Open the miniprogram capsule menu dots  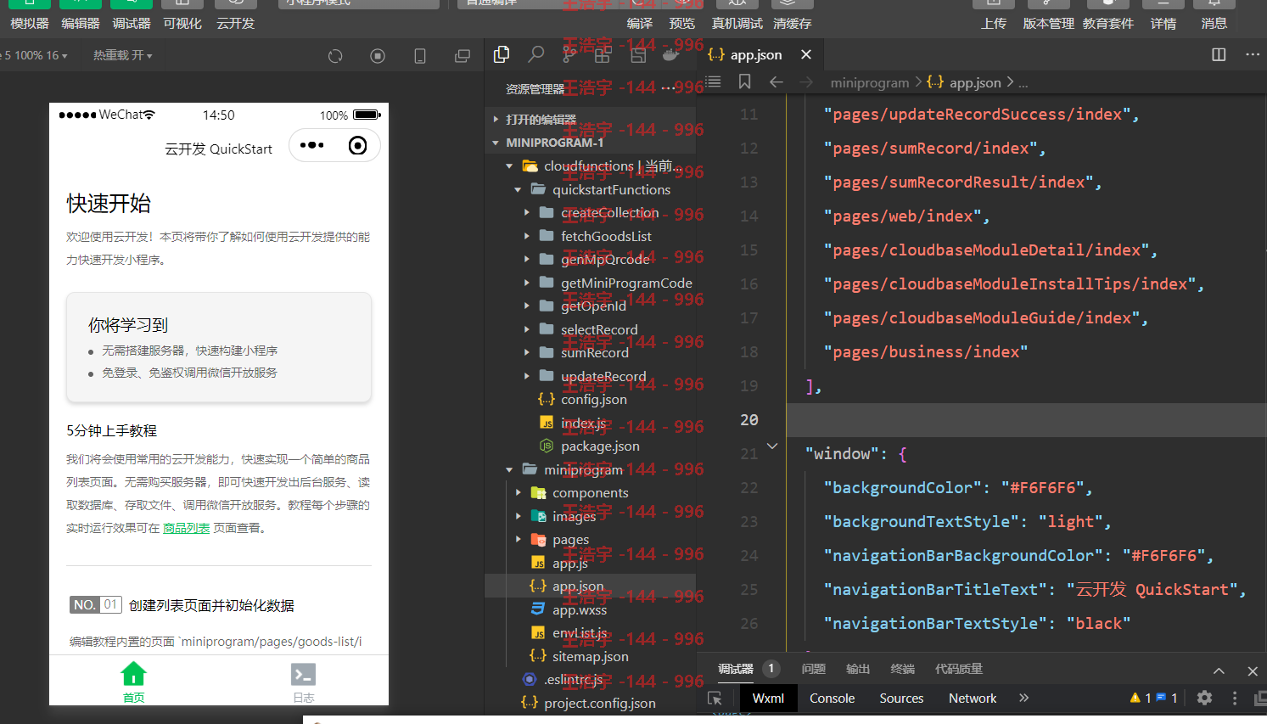311,145
